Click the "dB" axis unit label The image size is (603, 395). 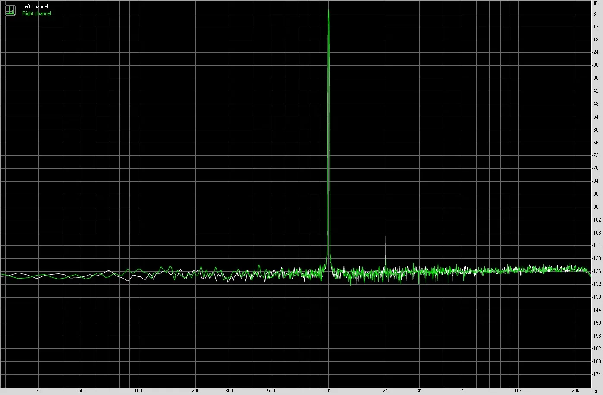pyautogui.click(x=595, y=3)
